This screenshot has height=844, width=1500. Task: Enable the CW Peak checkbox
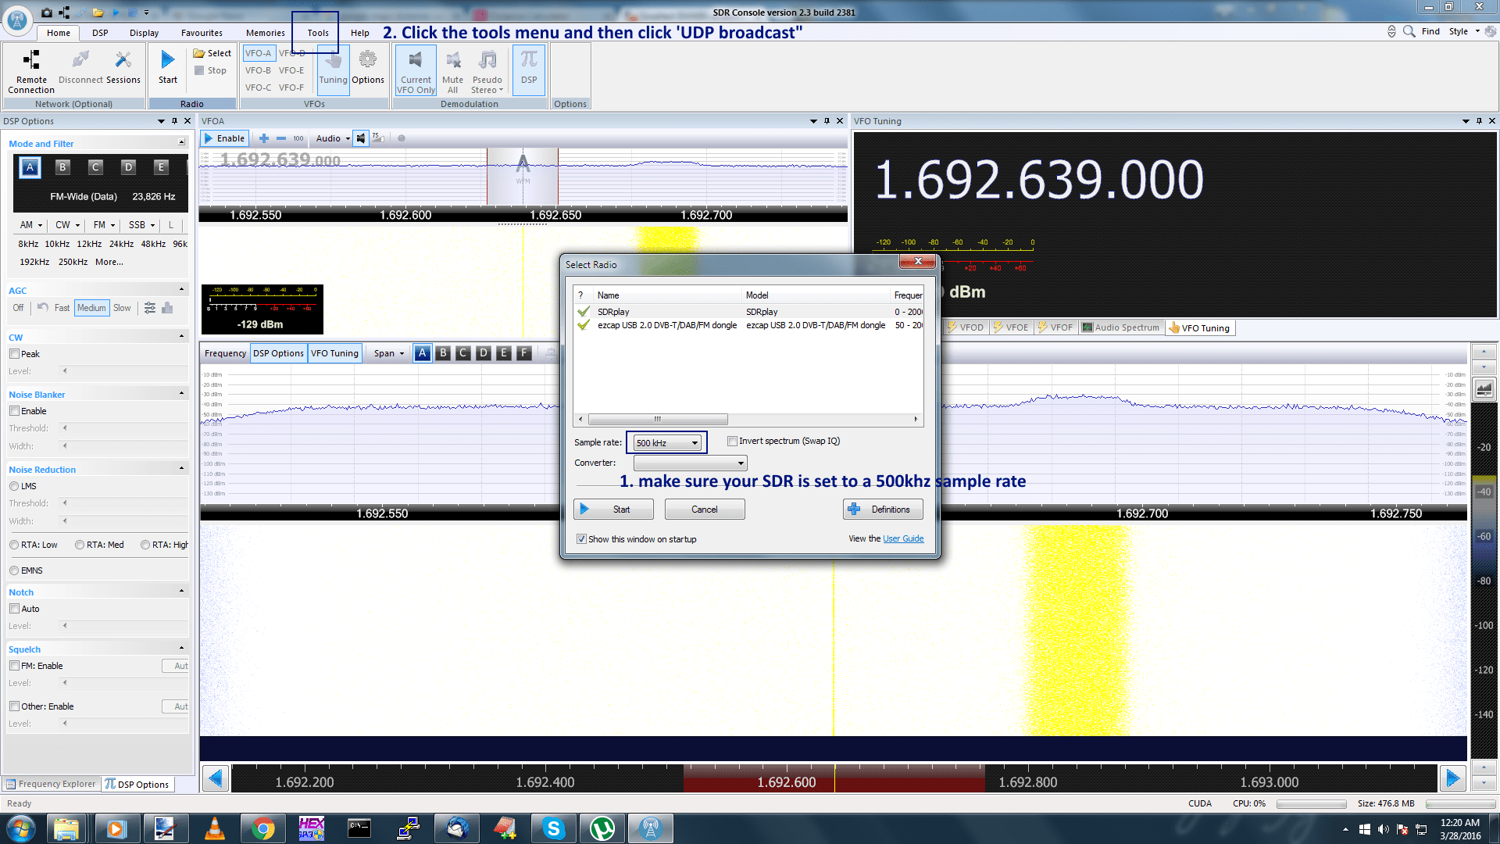pyautogui.click(x=14, y=354)
